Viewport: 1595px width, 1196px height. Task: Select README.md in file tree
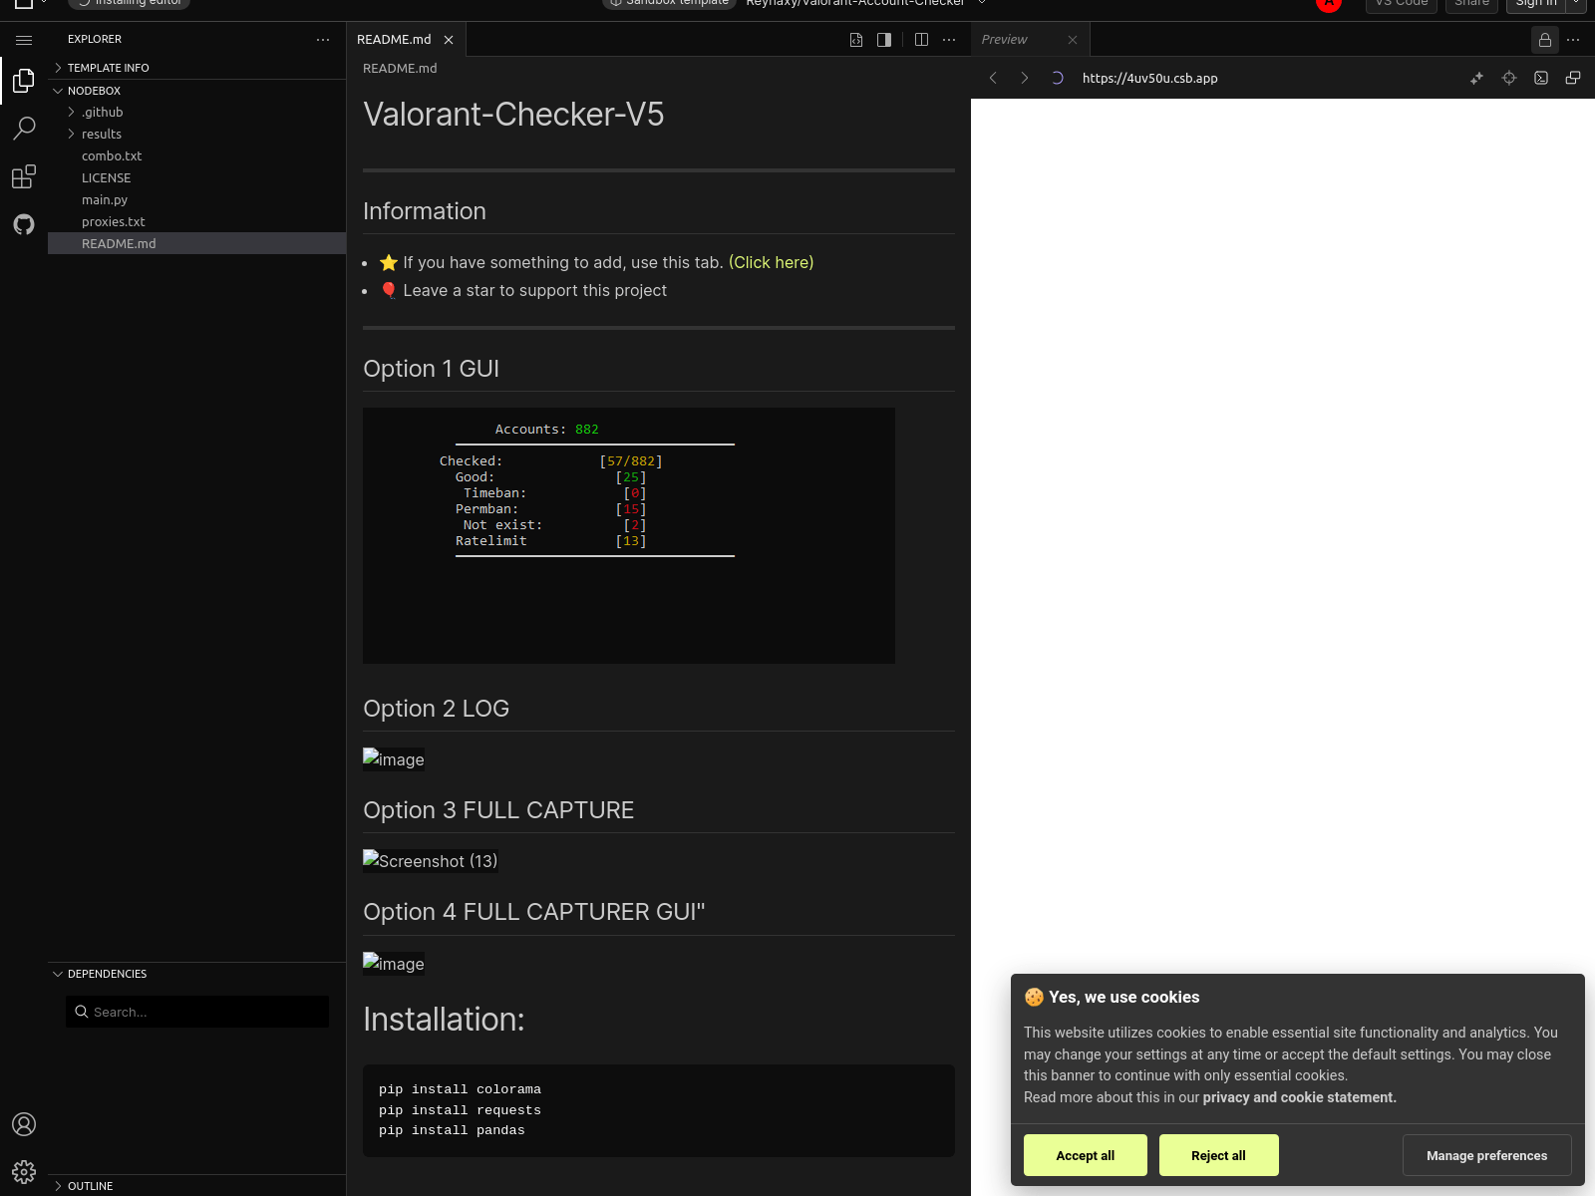click(x=196, y=244)
